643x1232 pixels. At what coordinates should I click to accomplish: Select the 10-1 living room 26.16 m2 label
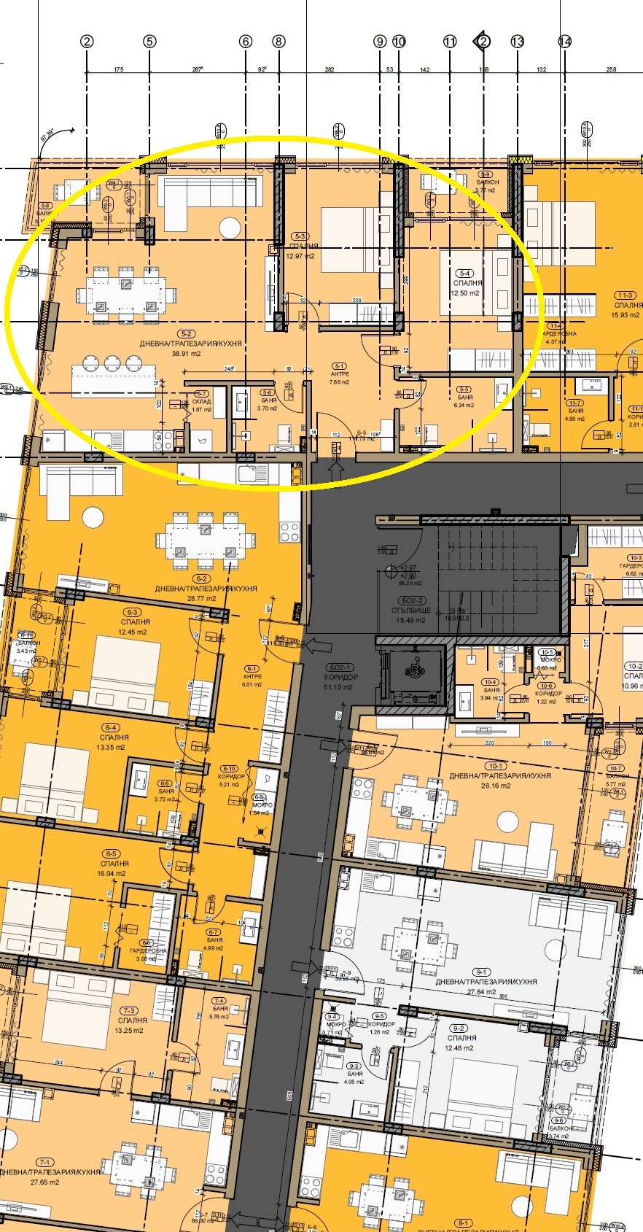499,776
